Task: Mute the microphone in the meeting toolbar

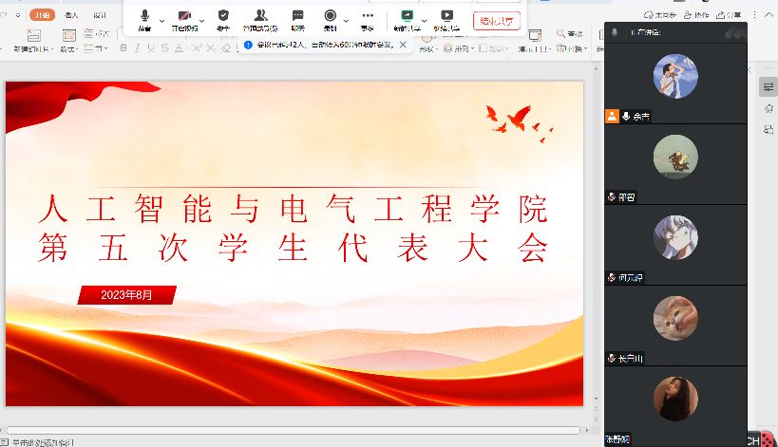Action: [144, 17]
